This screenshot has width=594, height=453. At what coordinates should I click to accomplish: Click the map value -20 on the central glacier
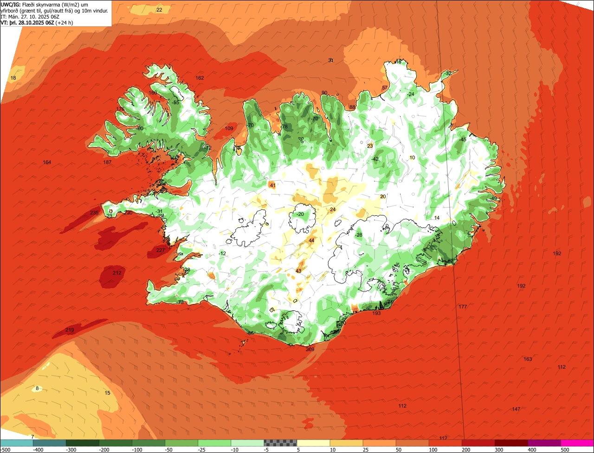(300, 214)
